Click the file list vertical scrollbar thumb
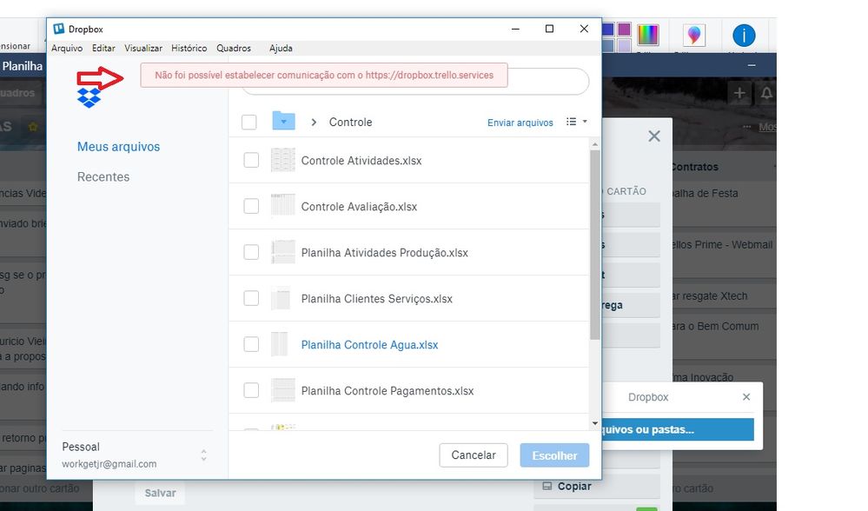The height and width of the screenshot is (511, 868). click(x=595, y=244)
